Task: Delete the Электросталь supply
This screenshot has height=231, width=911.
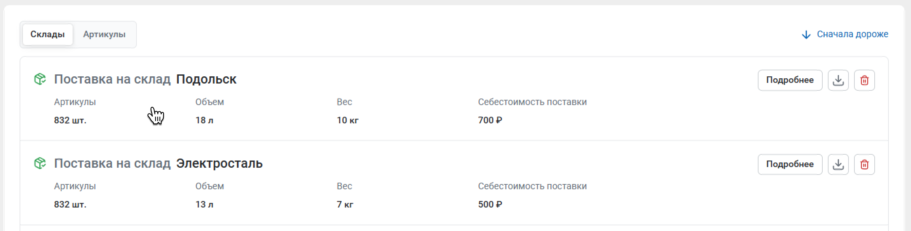Action: 864,164
